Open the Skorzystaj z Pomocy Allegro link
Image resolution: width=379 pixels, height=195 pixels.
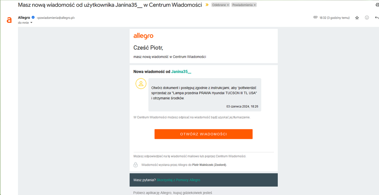[x=178, y=180]
